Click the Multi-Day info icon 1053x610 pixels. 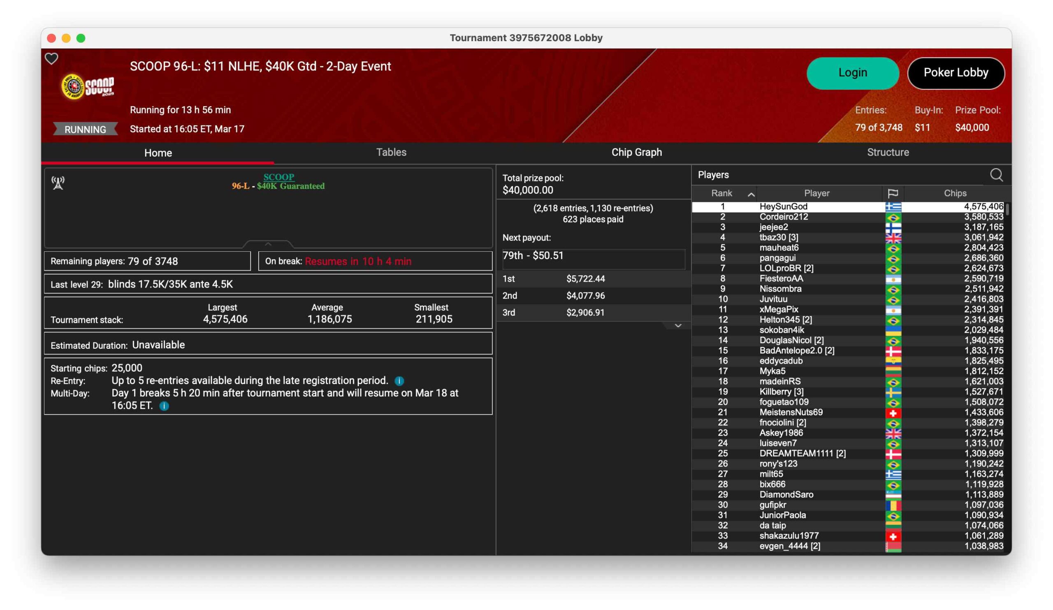tap(164, 406)
